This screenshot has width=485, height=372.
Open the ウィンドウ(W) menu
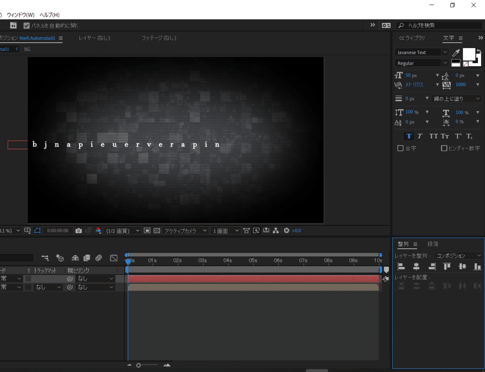20,15
